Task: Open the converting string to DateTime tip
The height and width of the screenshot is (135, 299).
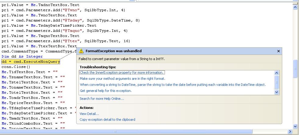Action: pyautogui.click(x=173, y=85)
